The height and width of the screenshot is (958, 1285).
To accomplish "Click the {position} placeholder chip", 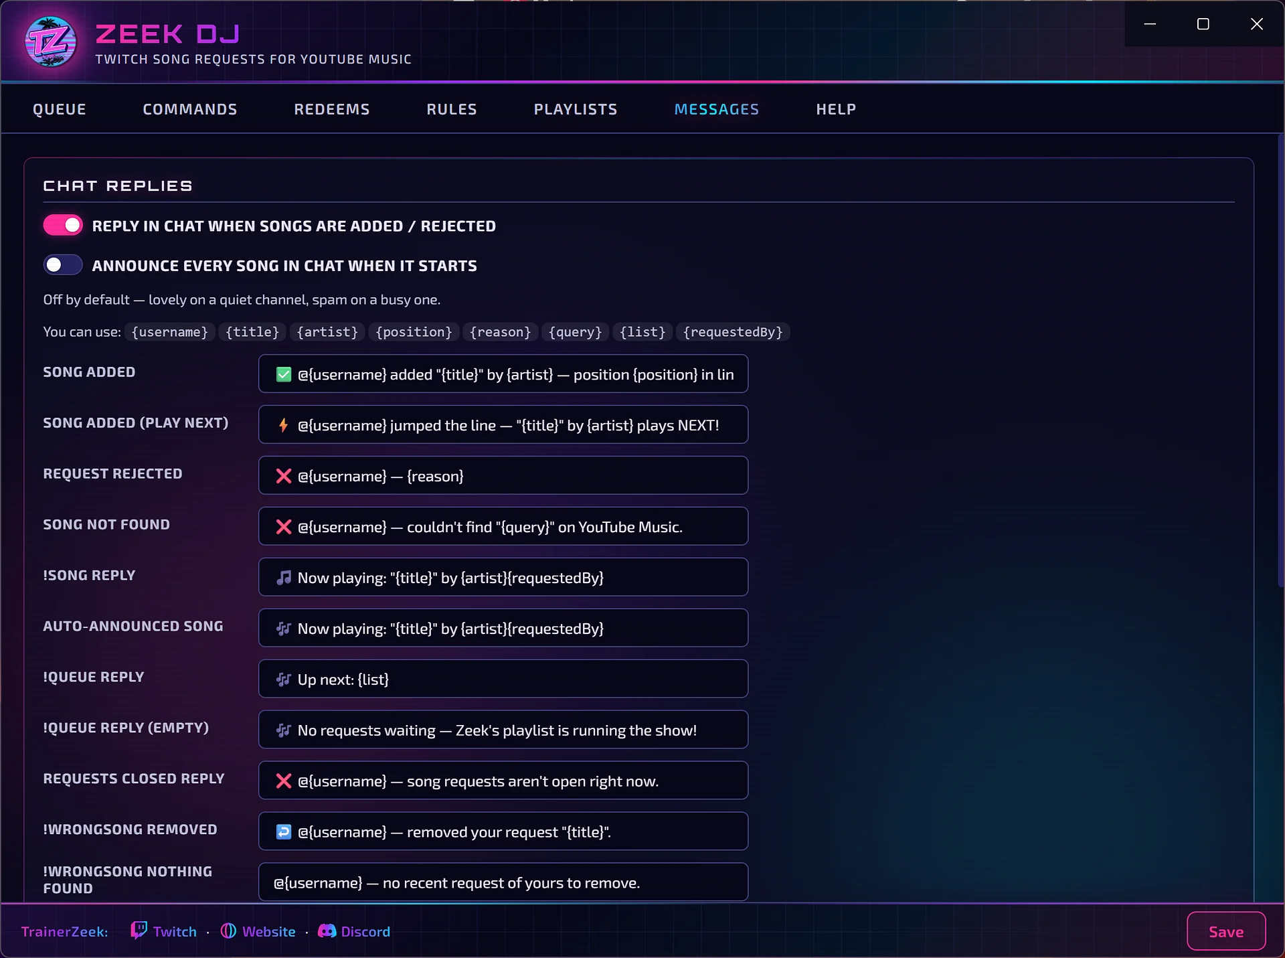I will pos(414,332).
